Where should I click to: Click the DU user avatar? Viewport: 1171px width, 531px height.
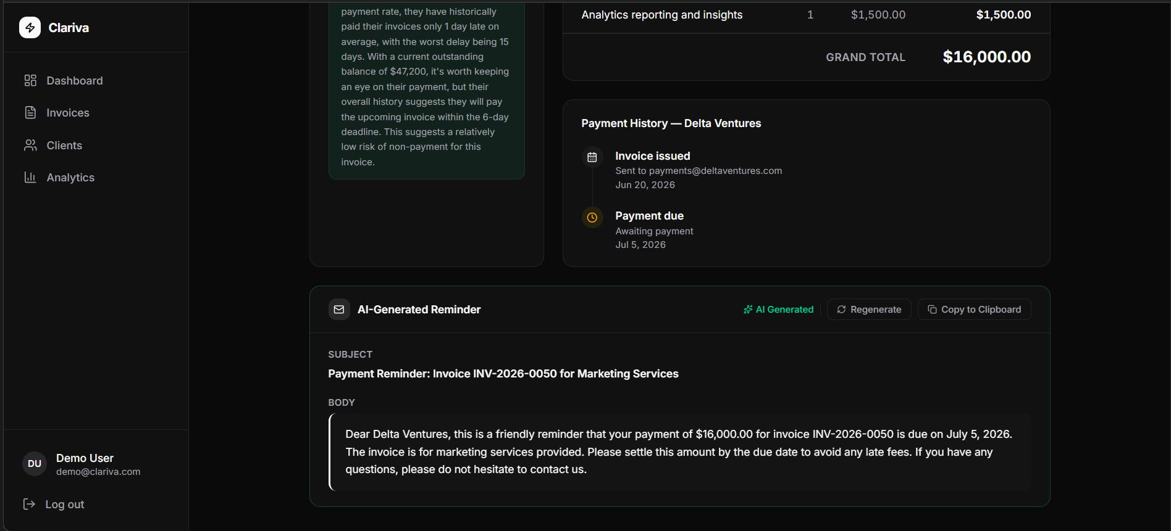click(35, 464)
